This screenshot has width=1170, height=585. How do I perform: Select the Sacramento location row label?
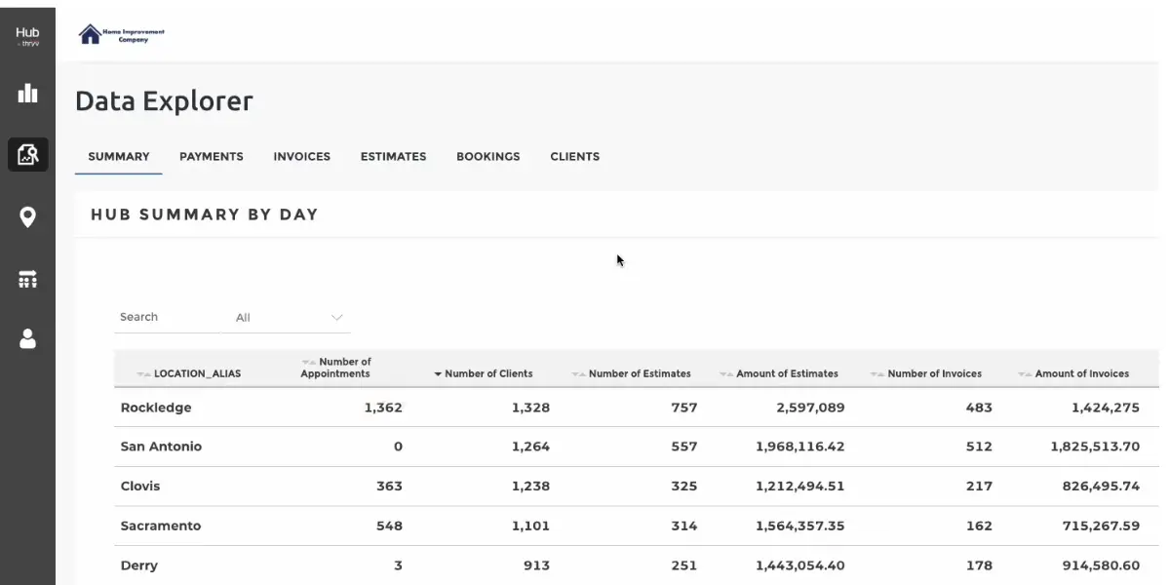pos(161,526)
